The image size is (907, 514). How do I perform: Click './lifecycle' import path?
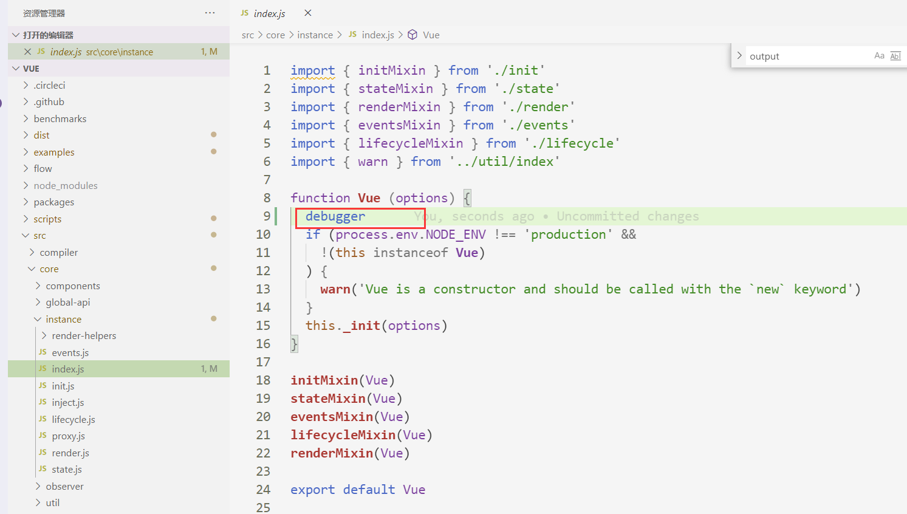coord(572,143)
